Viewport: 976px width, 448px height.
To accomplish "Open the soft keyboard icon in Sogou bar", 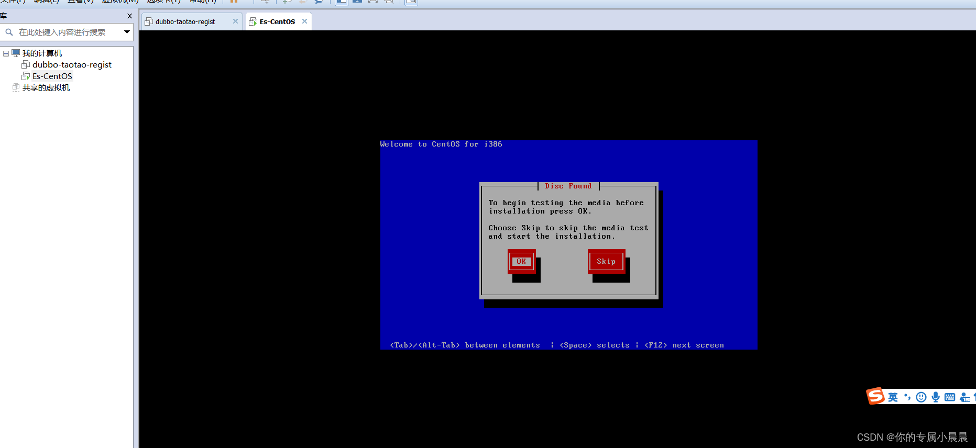I will point(950,397).
